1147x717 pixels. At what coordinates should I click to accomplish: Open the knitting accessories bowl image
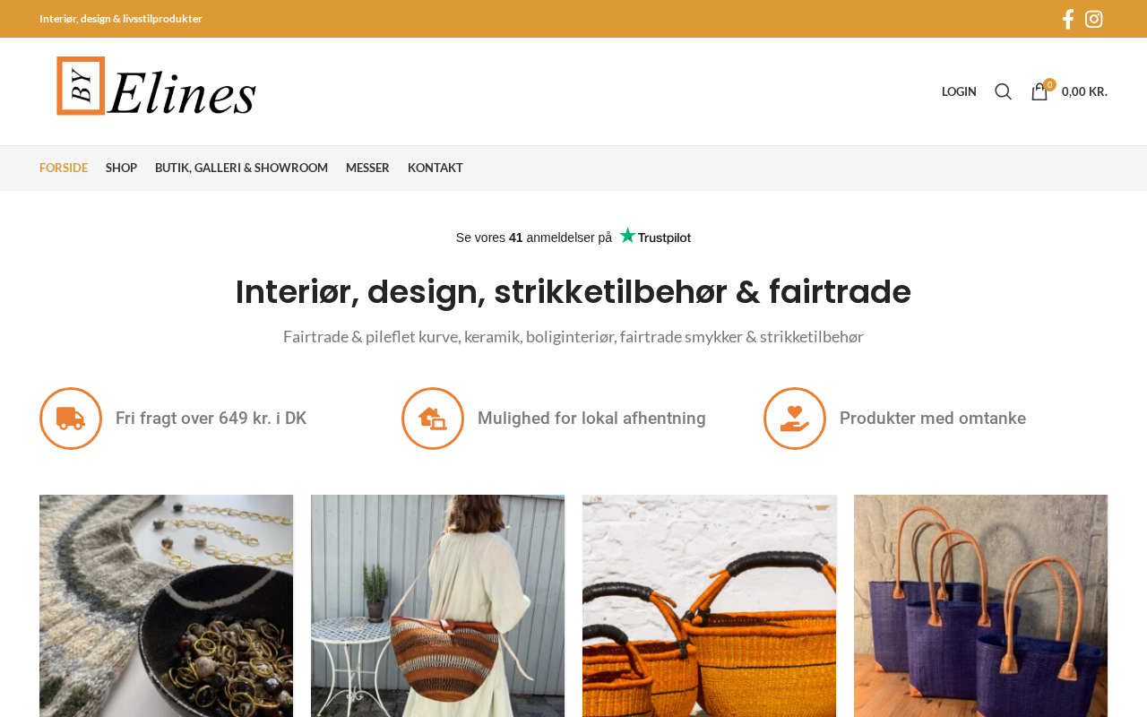166,606
